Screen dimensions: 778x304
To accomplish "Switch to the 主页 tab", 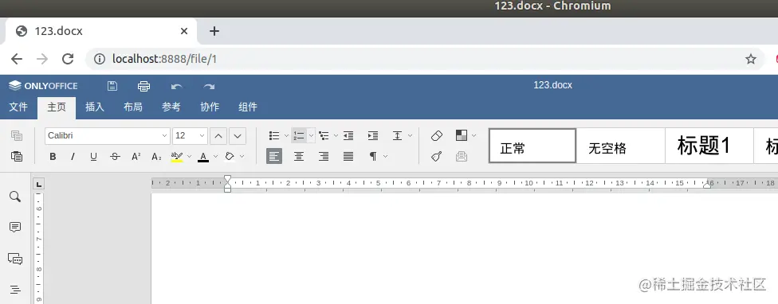I will coord(57,107).
